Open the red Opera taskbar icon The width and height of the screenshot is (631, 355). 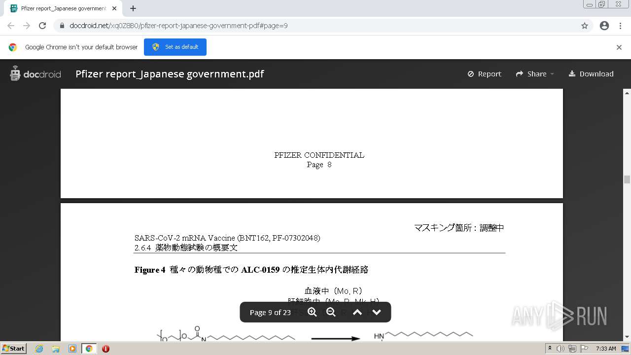105,349
